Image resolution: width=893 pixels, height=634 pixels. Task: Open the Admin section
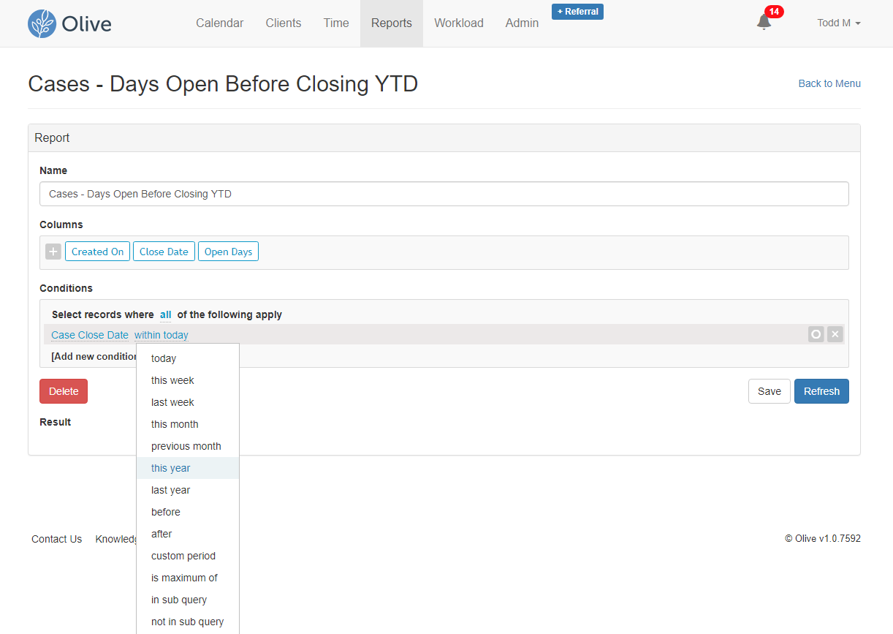(x=521, y=23)
